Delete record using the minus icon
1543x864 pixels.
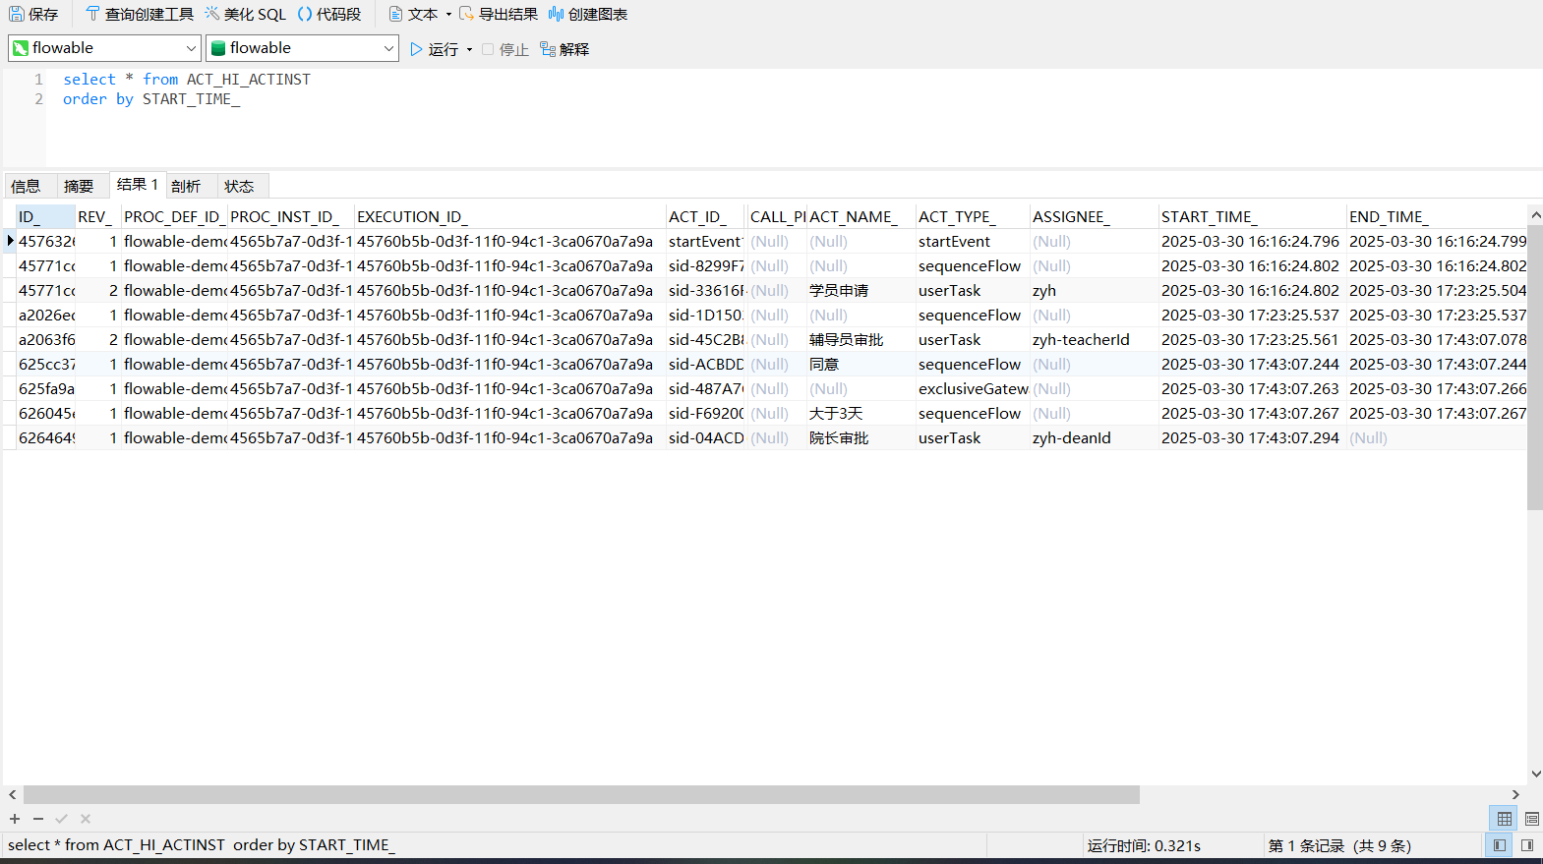(38, 819)
